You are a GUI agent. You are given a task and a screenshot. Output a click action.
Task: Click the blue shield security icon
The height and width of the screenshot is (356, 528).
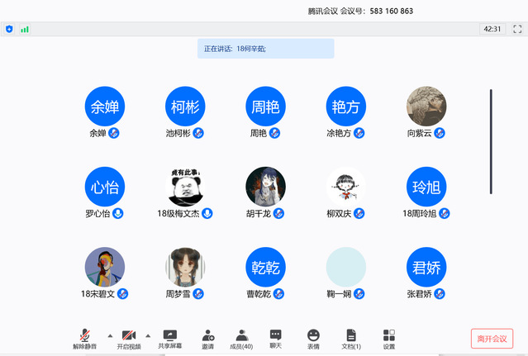[x=9, y=29]
